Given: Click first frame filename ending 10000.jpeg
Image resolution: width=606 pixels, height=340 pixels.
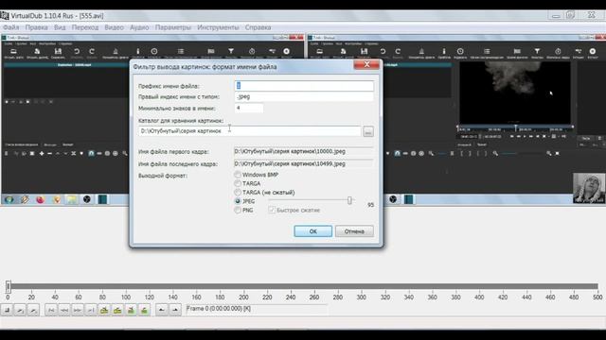Looking at the screenshot, I should tap(303, 151).
